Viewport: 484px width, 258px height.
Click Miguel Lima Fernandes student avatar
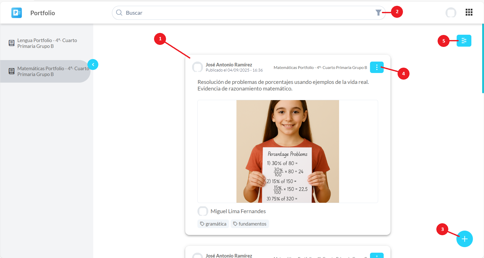click(203, 211)
